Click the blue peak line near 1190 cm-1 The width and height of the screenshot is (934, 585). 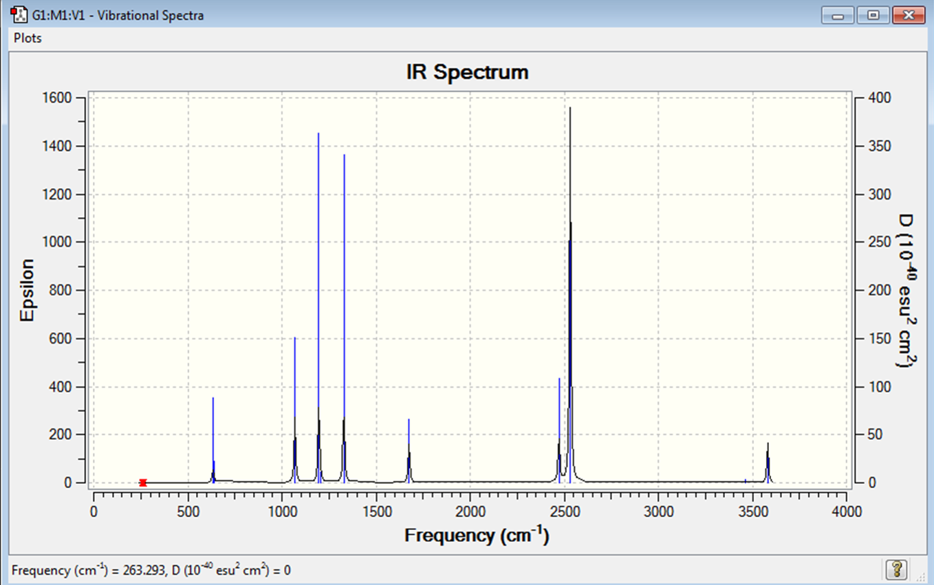click(x=318, y=307)
